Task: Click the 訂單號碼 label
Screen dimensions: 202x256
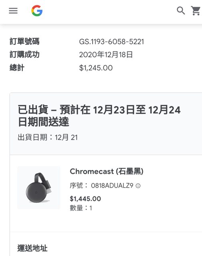Action: (24, 41)
